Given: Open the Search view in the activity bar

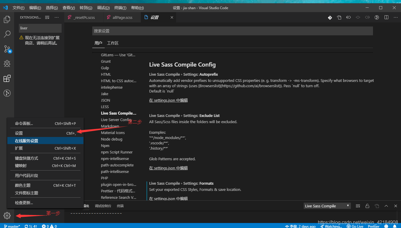Looking at the screenshot, I should 7,34.
